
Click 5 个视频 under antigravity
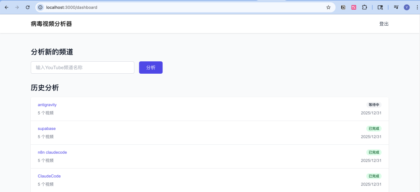coord(45,113)
